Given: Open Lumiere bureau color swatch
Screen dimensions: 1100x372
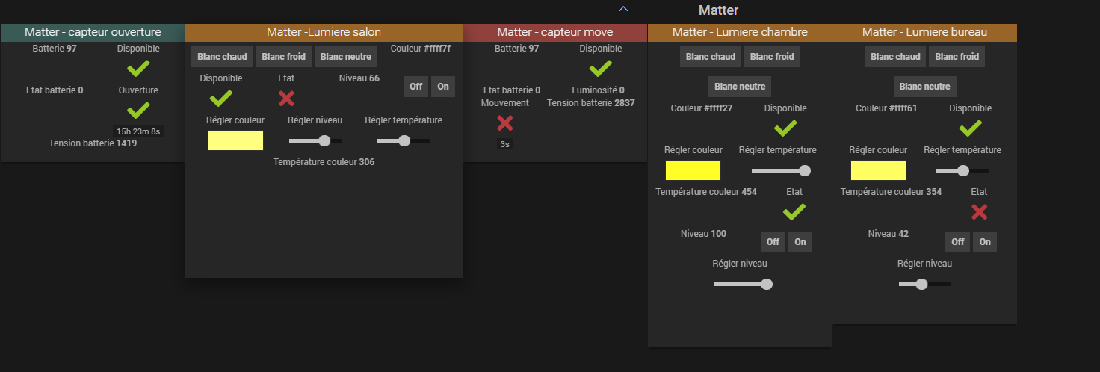Looking at the screenshot, I should coord(878,170).
